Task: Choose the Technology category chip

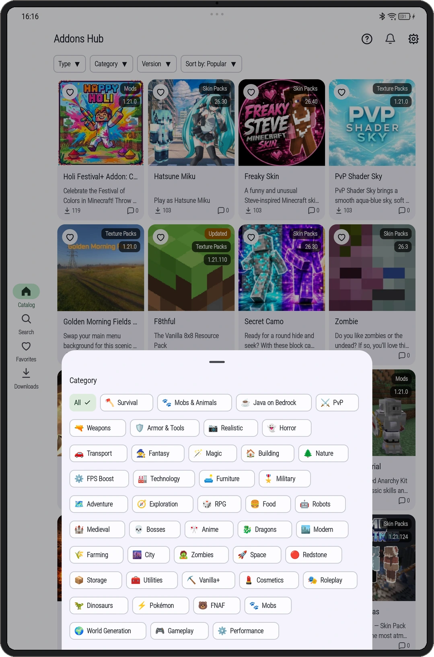Action: point(164,478)
